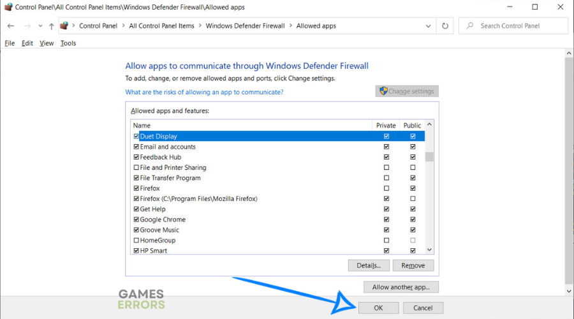Refresh the Allowed apps page
The width and height of the screenshot is (574, 319).
445,26
